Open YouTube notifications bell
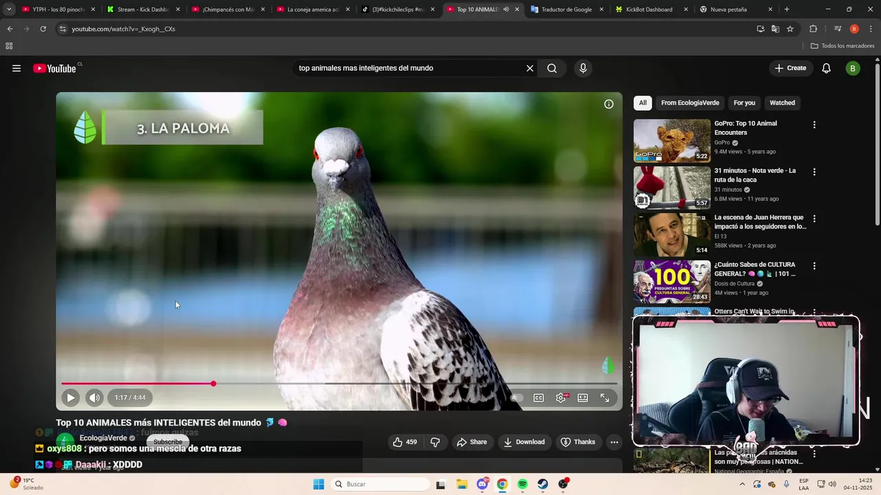Viewport: 881px width, 495px height. (x=827, y=68)
